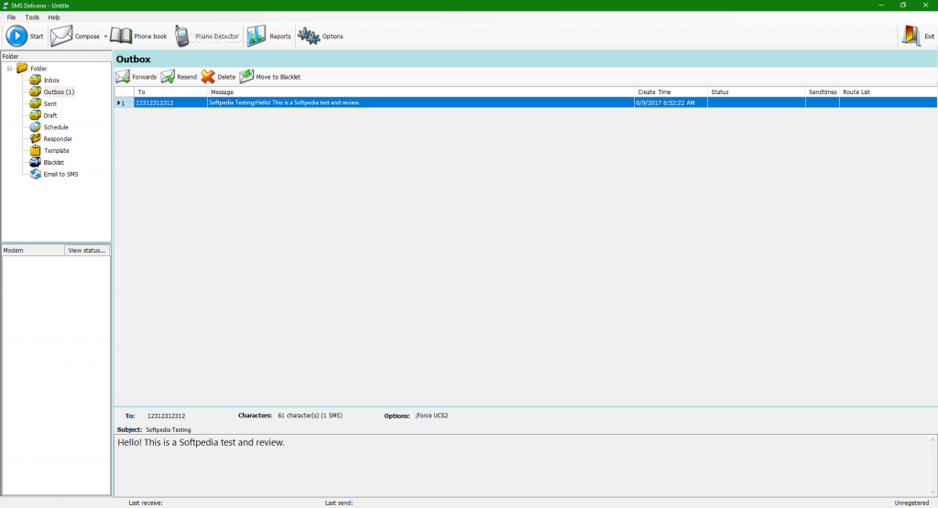
Task: Resend the selected outbox message
Action: pyautogui.click(x=169, y=77)
